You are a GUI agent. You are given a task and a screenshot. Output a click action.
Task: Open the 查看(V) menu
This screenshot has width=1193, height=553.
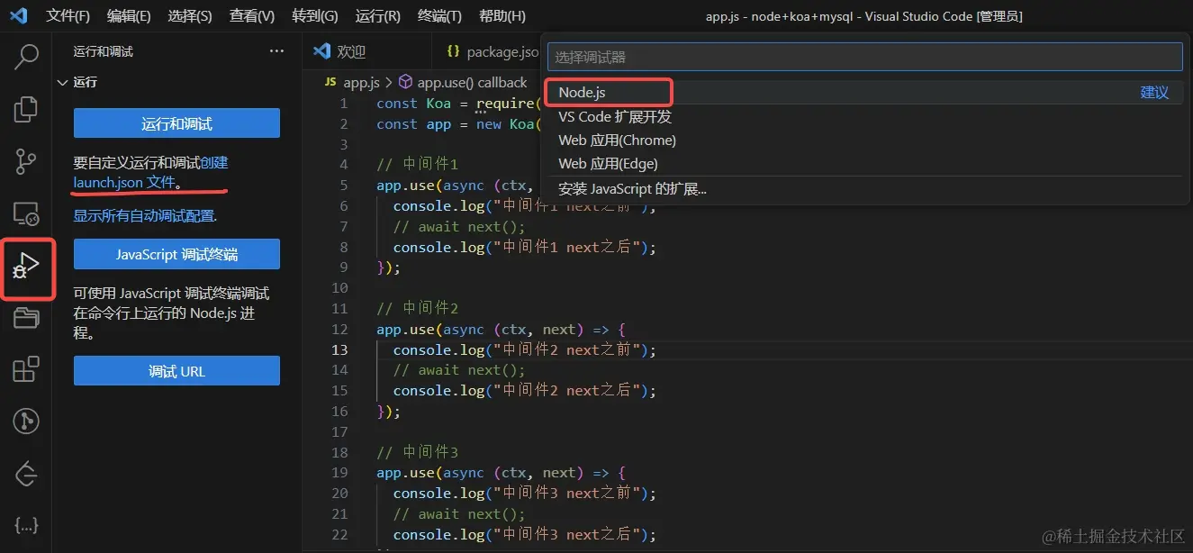pyautogui.click(x=252, y=16)
